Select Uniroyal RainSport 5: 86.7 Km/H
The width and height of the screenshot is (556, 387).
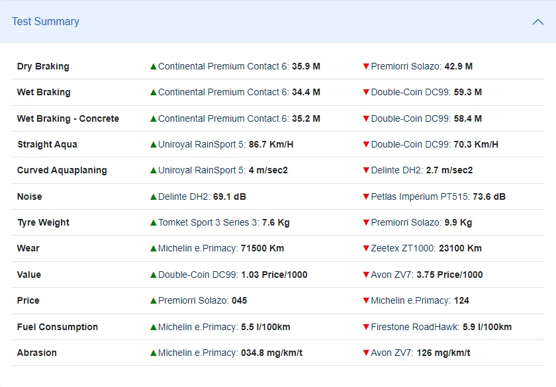pos(226,144)
